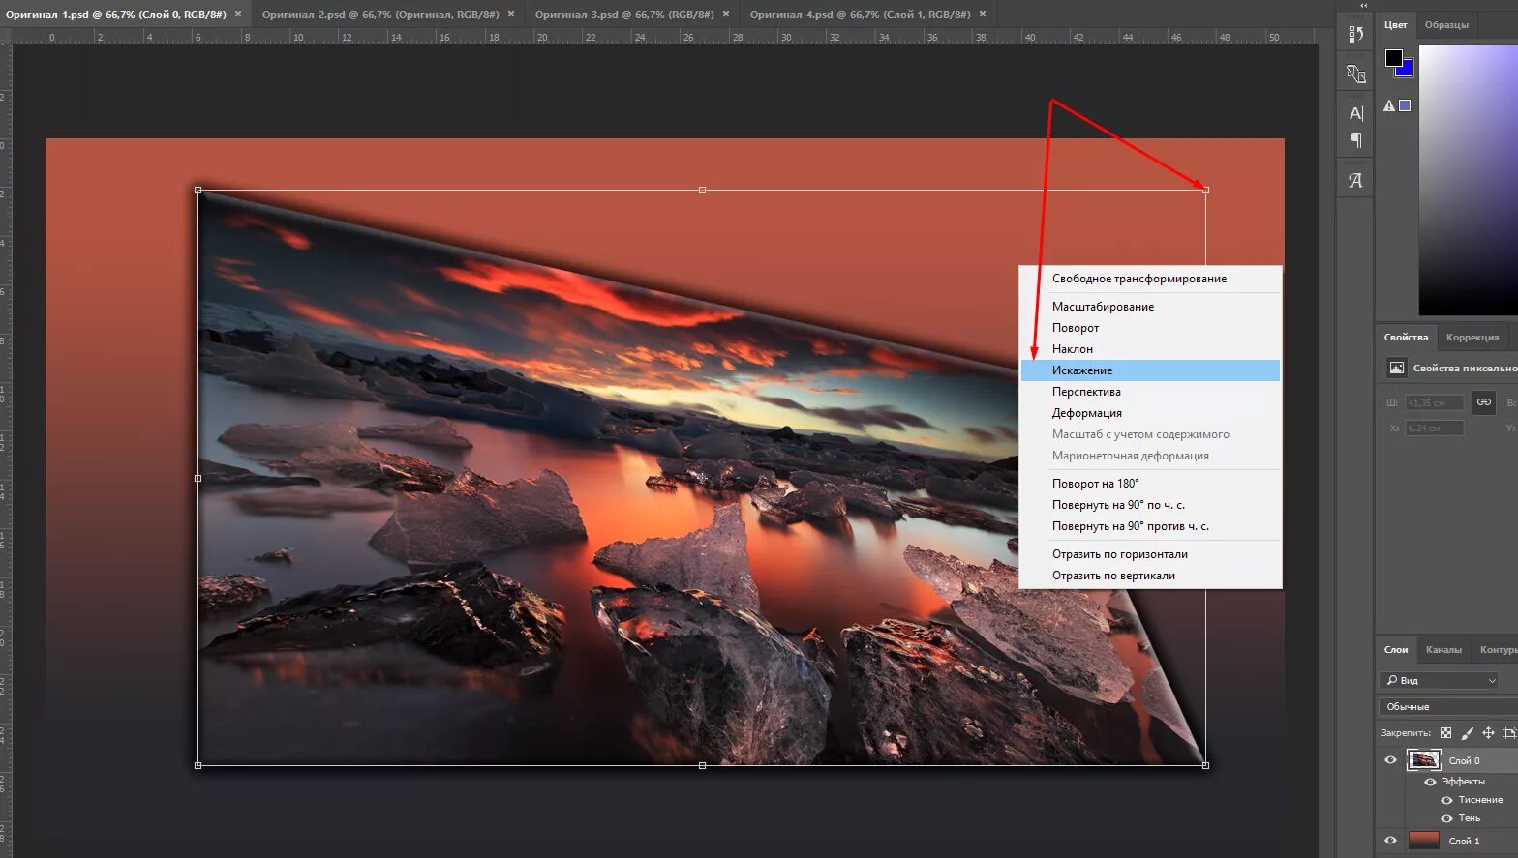1518x858 pixels.
Task: Click the blue background color swatch
Action: pyautogui.click(x=1406, y=70)
